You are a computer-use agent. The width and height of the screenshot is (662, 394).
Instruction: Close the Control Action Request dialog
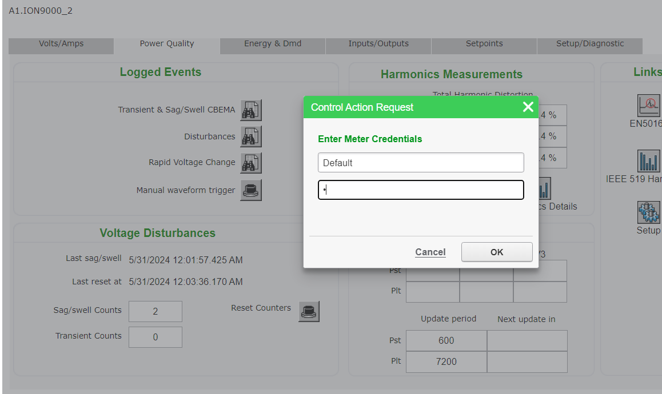(528, 107)
